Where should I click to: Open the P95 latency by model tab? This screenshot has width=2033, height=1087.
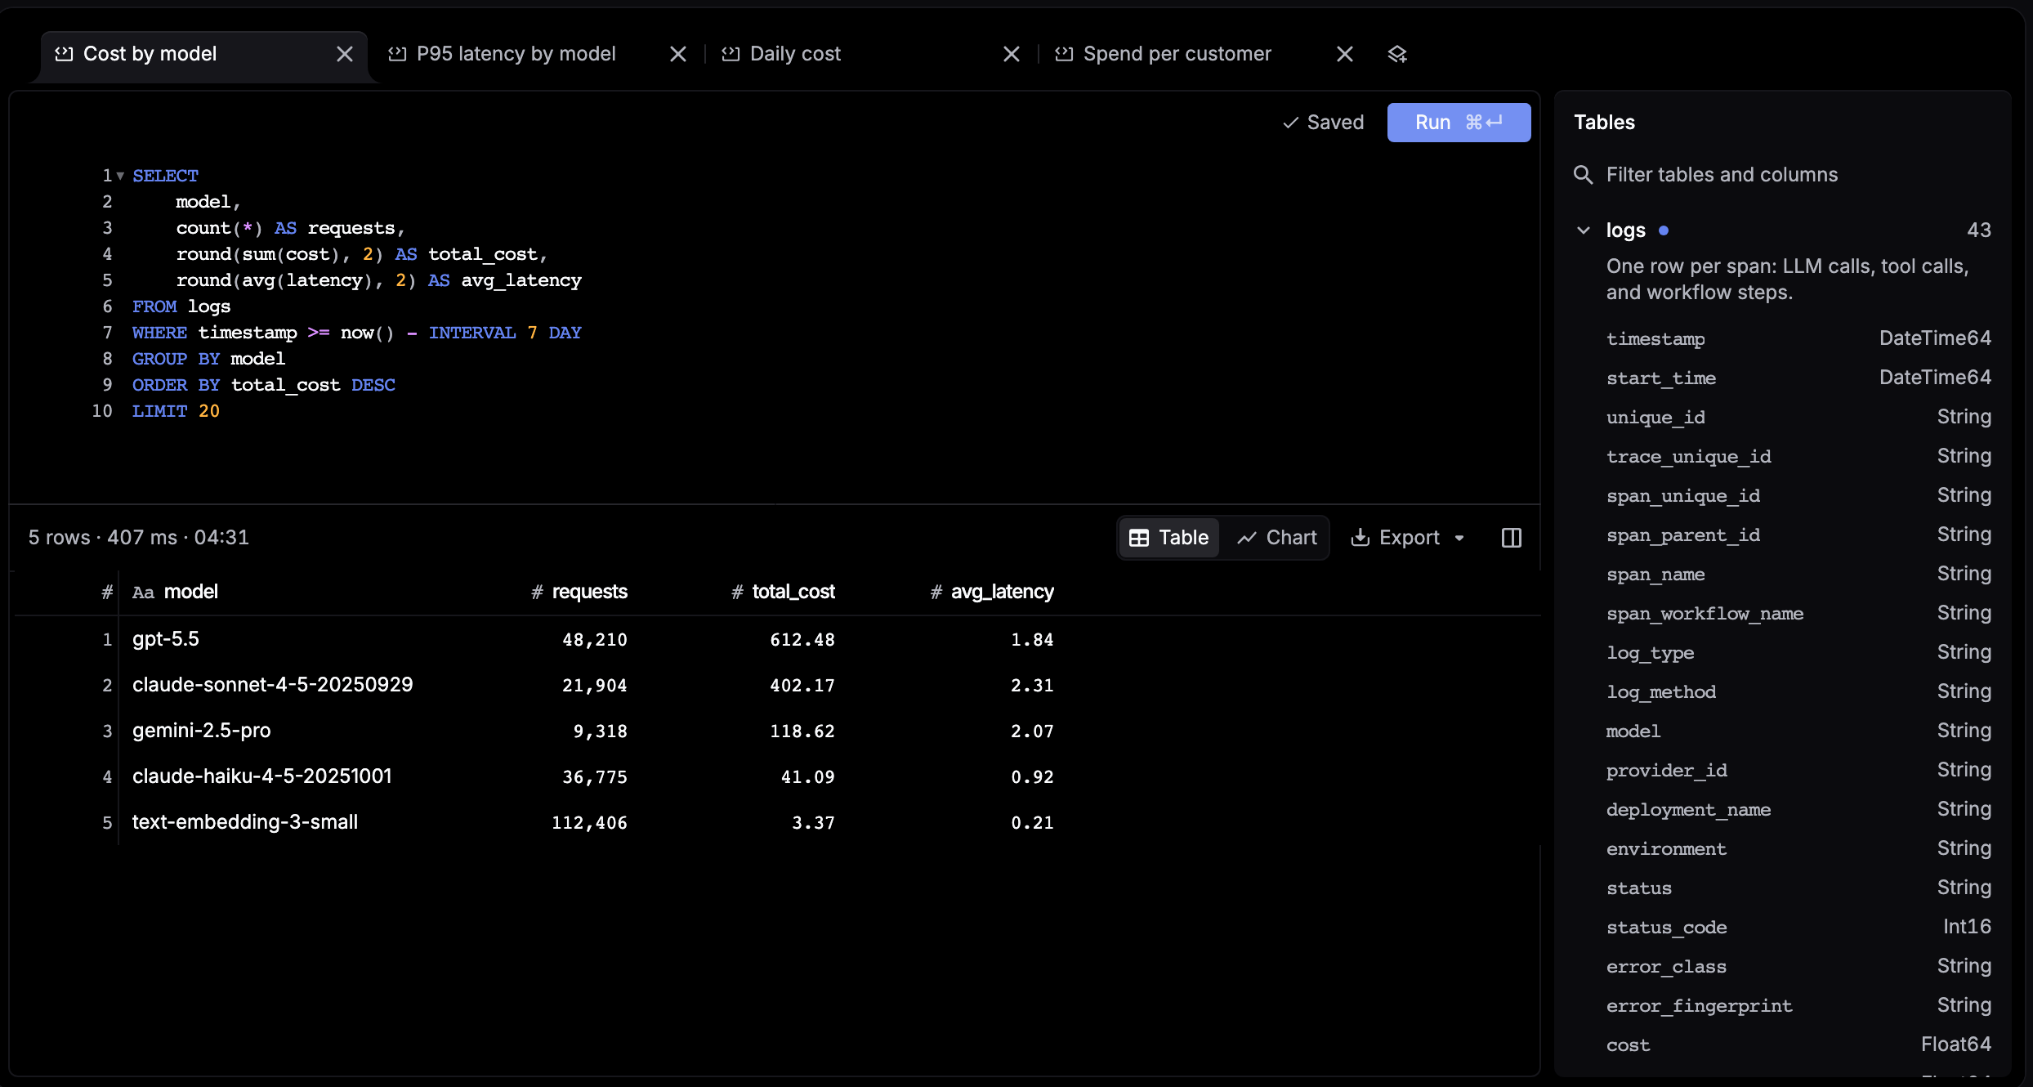pos(516,54)
